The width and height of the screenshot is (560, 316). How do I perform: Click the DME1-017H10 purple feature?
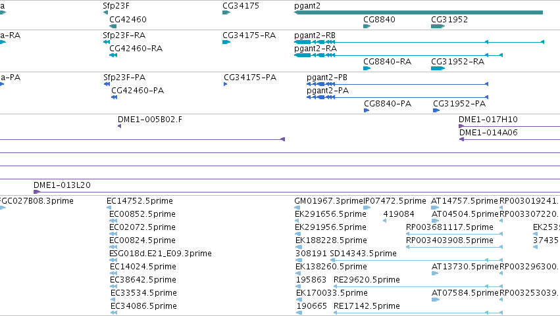tap(509, 126)
